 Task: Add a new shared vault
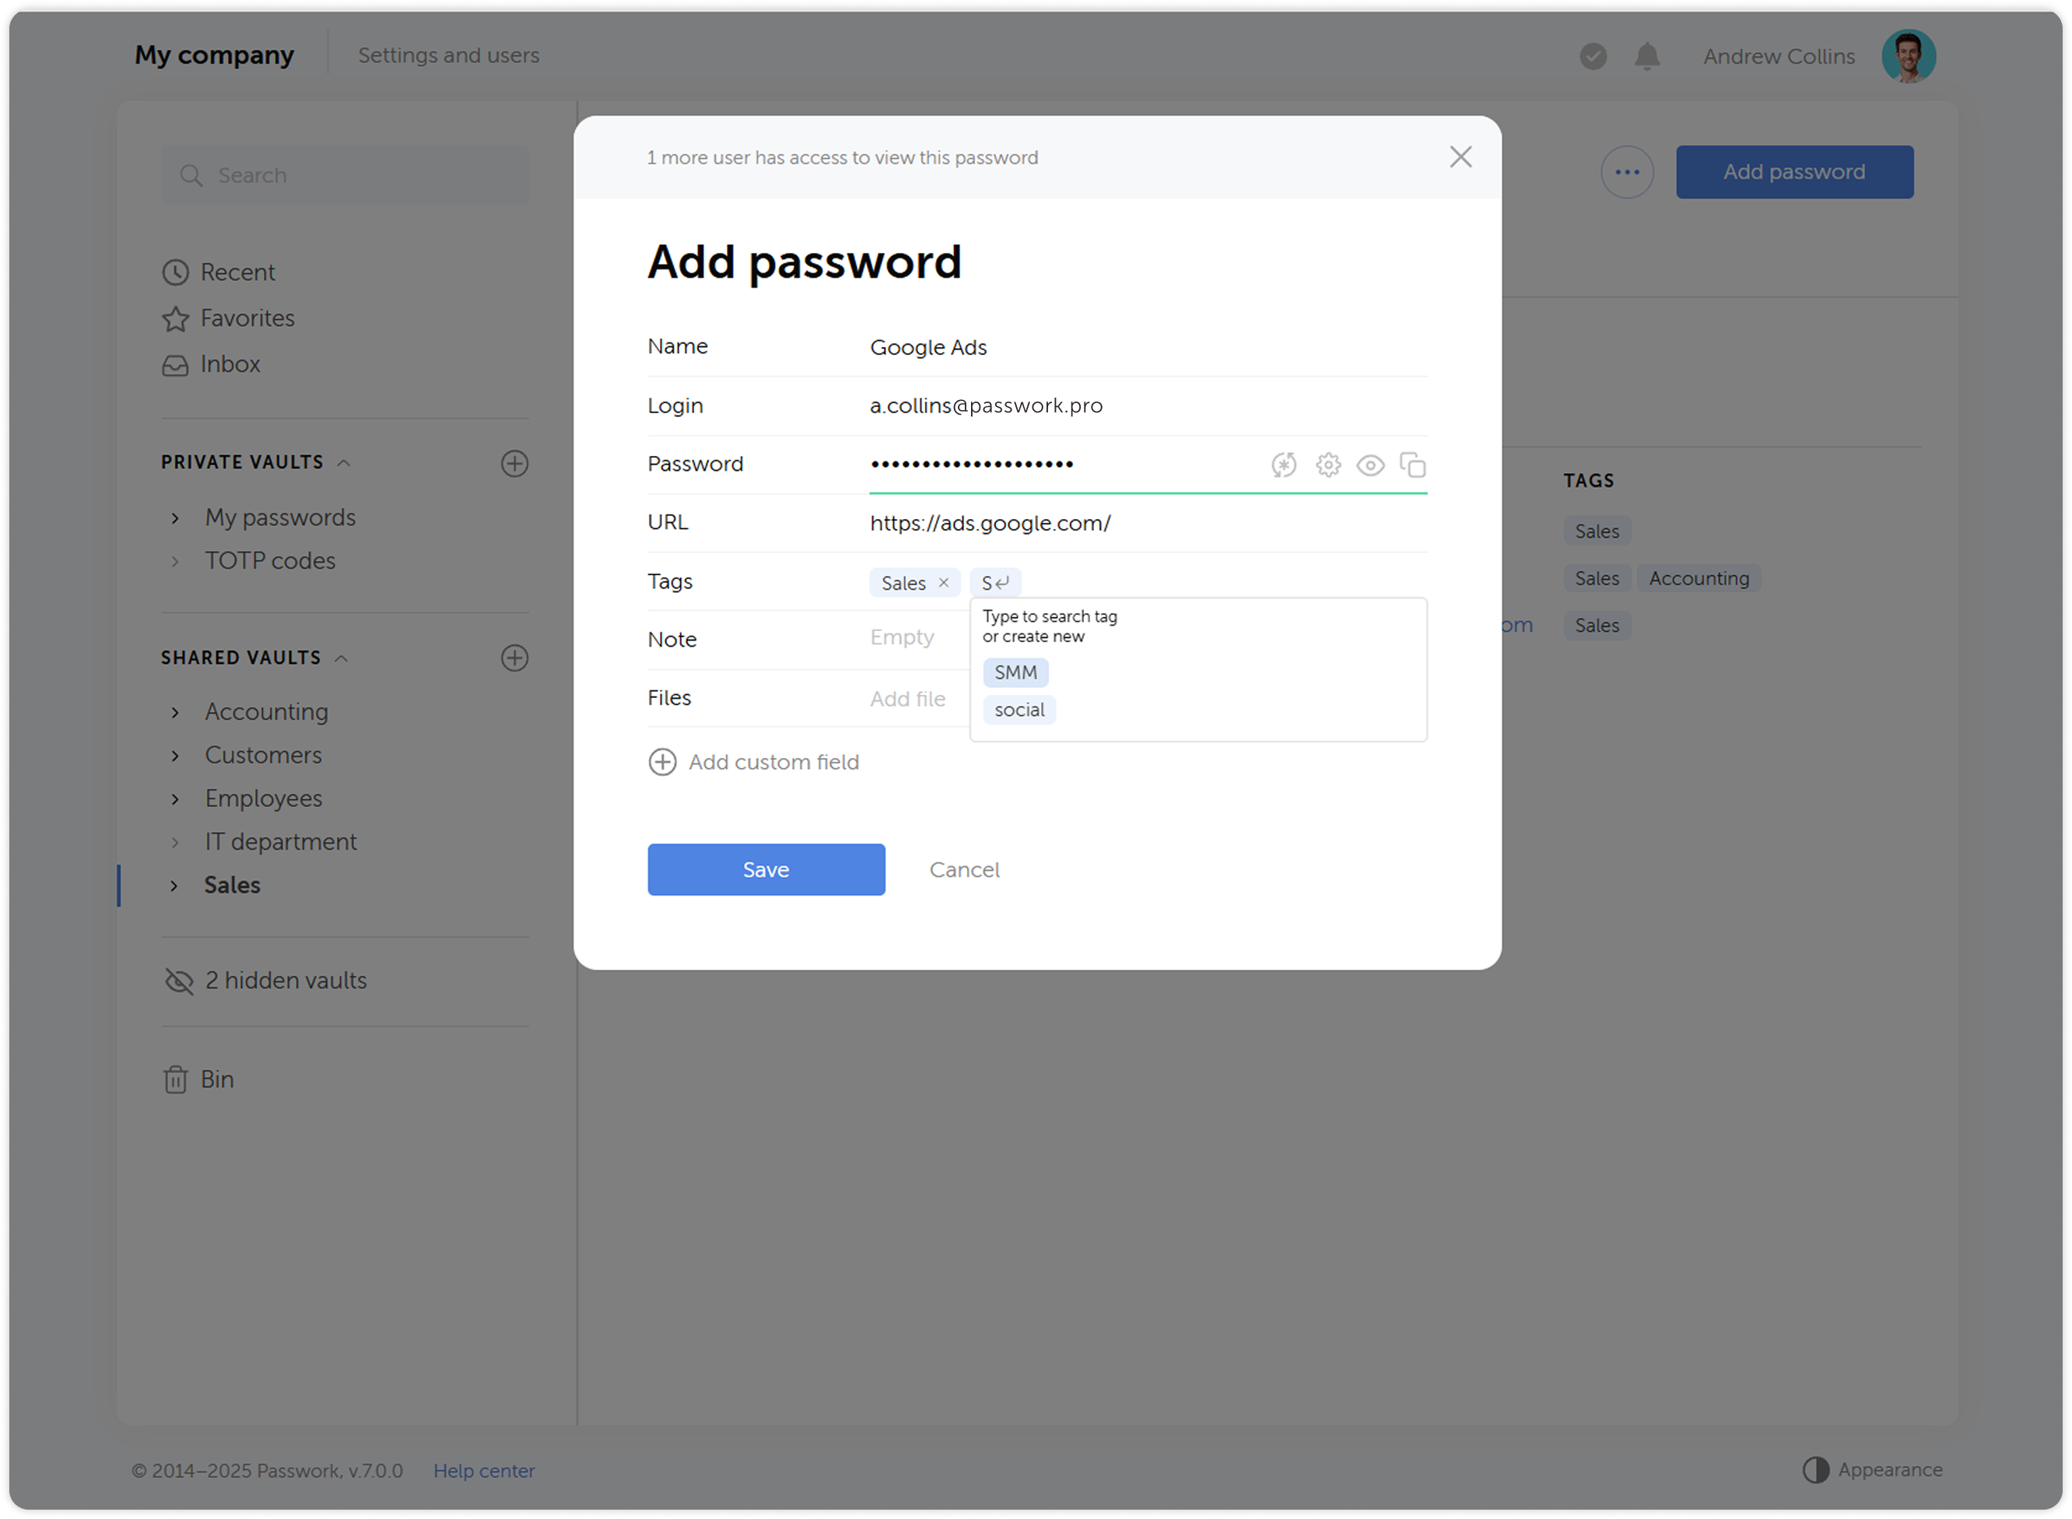click(515, 658)
